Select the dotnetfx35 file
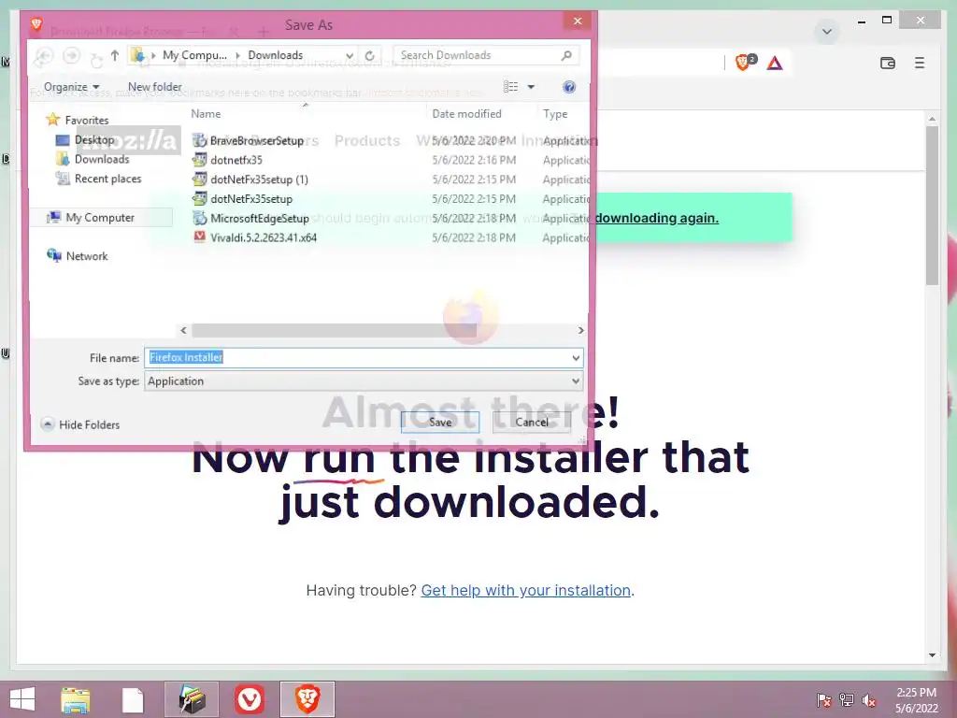Screen dimensions: 957x718 coord(236,160)
